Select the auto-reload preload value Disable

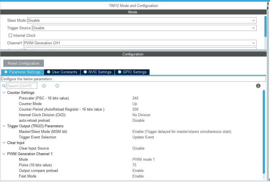138,121
